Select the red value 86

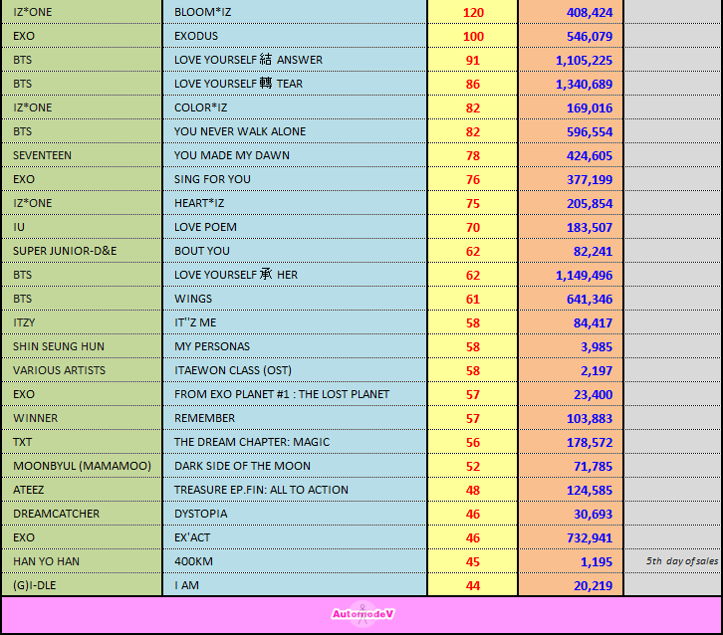point(473,85)
